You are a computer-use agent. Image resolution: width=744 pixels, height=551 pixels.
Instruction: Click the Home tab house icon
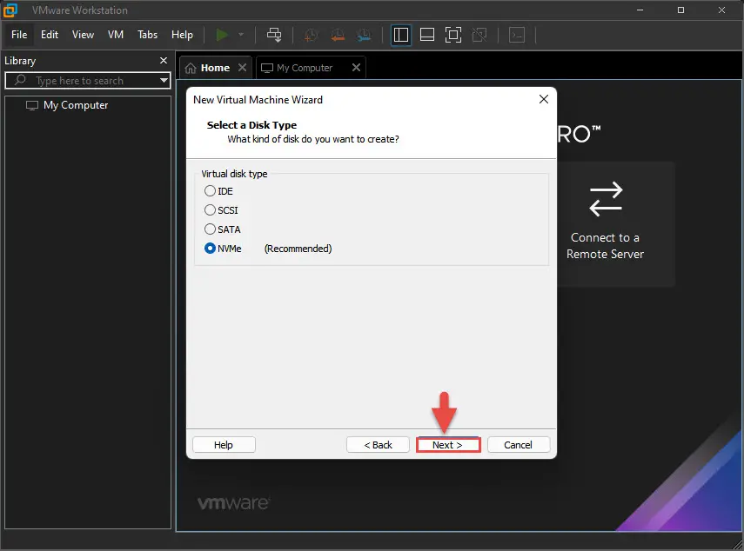click(191, 69)
